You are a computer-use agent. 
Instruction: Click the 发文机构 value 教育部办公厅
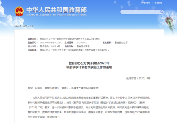[x=121, y=43]
